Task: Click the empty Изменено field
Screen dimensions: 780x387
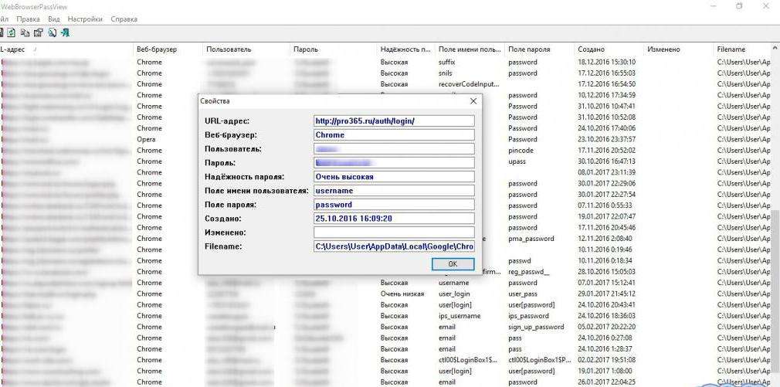Action: click(x=394, y=233)
